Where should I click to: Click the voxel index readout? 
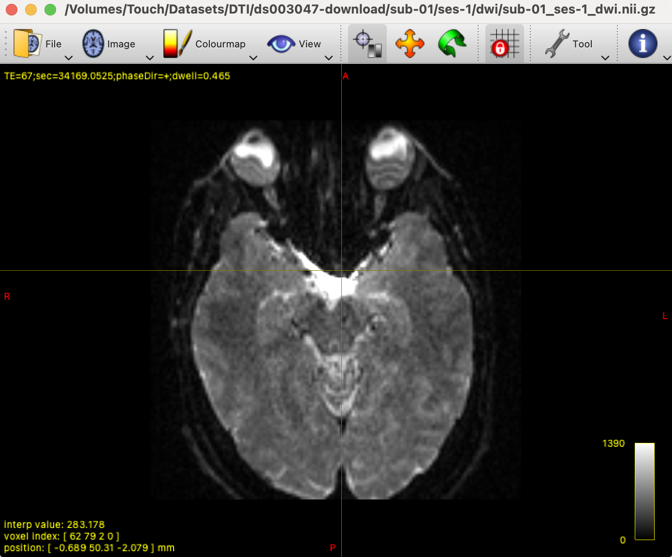61,536
